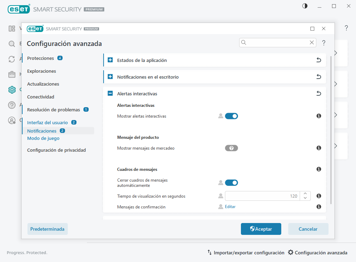
Task: Open info icon for Mostrar mensajes de mercadeo
Action: click(318, 148)
